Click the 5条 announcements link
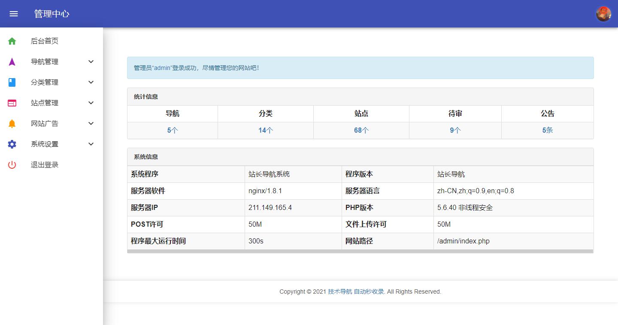 click(548, 130)
